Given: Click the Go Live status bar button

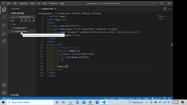Looking at the screenshot, I should click(156, 99).
